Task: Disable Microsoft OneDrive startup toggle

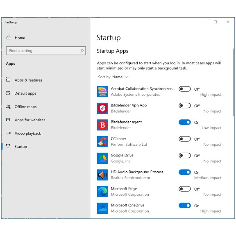Action: (x=185, y=206)
